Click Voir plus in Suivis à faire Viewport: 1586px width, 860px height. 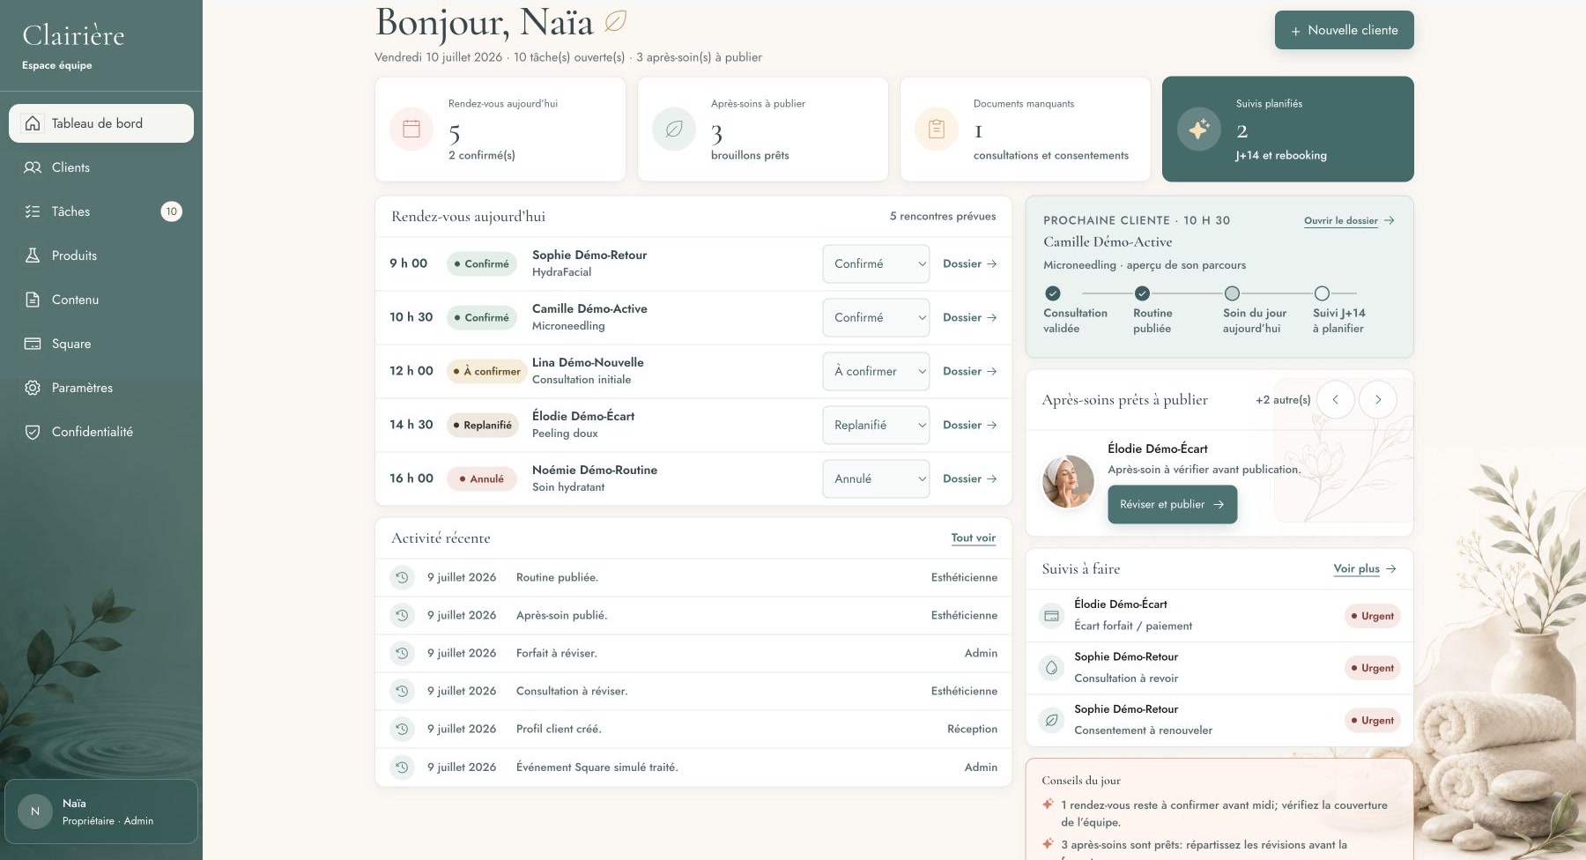(1365, 568)
